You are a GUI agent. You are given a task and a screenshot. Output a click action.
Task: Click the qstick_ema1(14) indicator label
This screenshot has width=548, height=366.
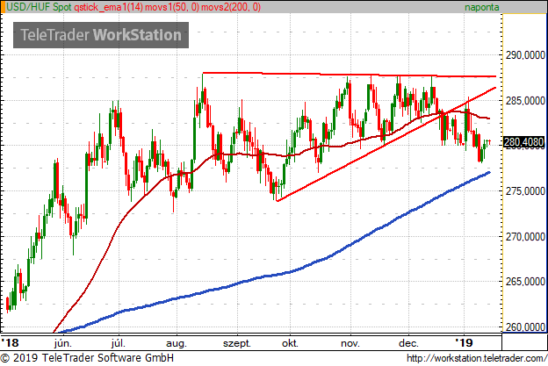[108, 7]
